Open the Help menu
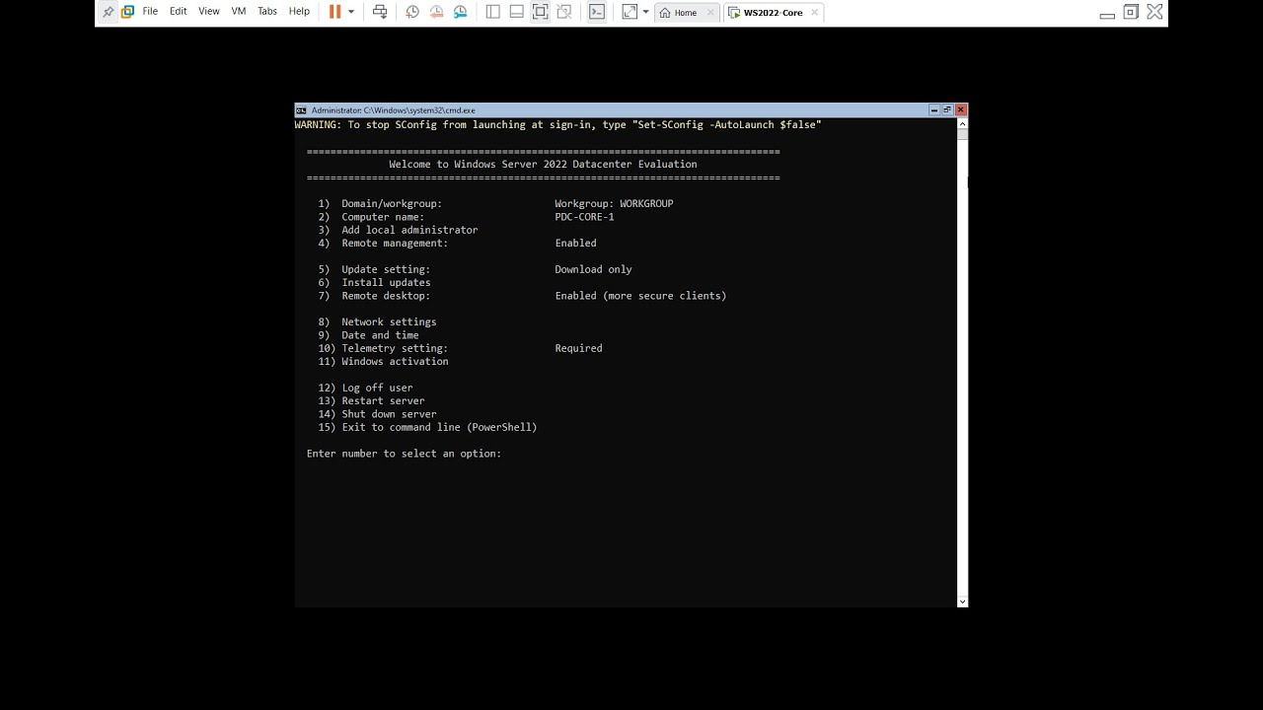The height and width of the screenshot is (710, 1263). click(x=299, y=12)
